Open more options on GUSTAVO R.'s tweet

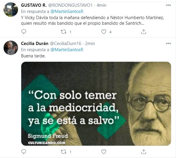tap(168, 5)
